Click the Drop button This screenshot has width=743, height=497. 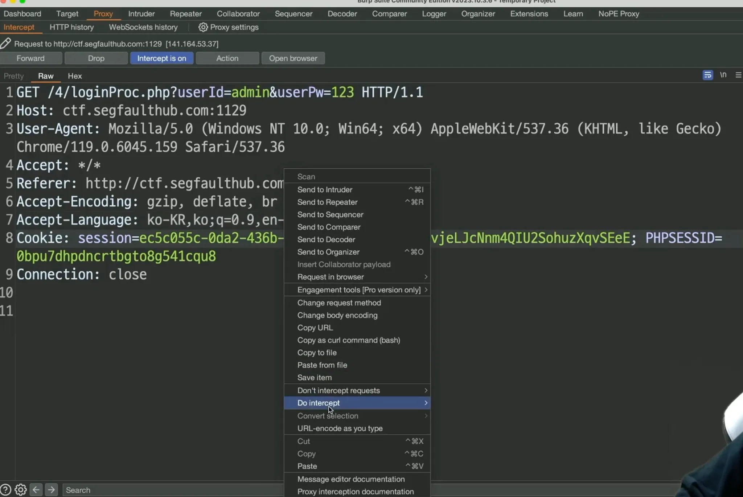pyautogui.click(x=96, y=58)
